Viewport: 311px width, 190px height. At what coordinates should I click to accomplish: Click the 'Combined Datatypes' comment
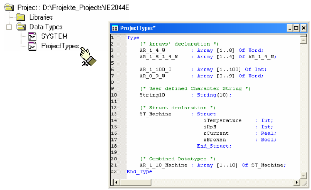[x=177, y=159]
